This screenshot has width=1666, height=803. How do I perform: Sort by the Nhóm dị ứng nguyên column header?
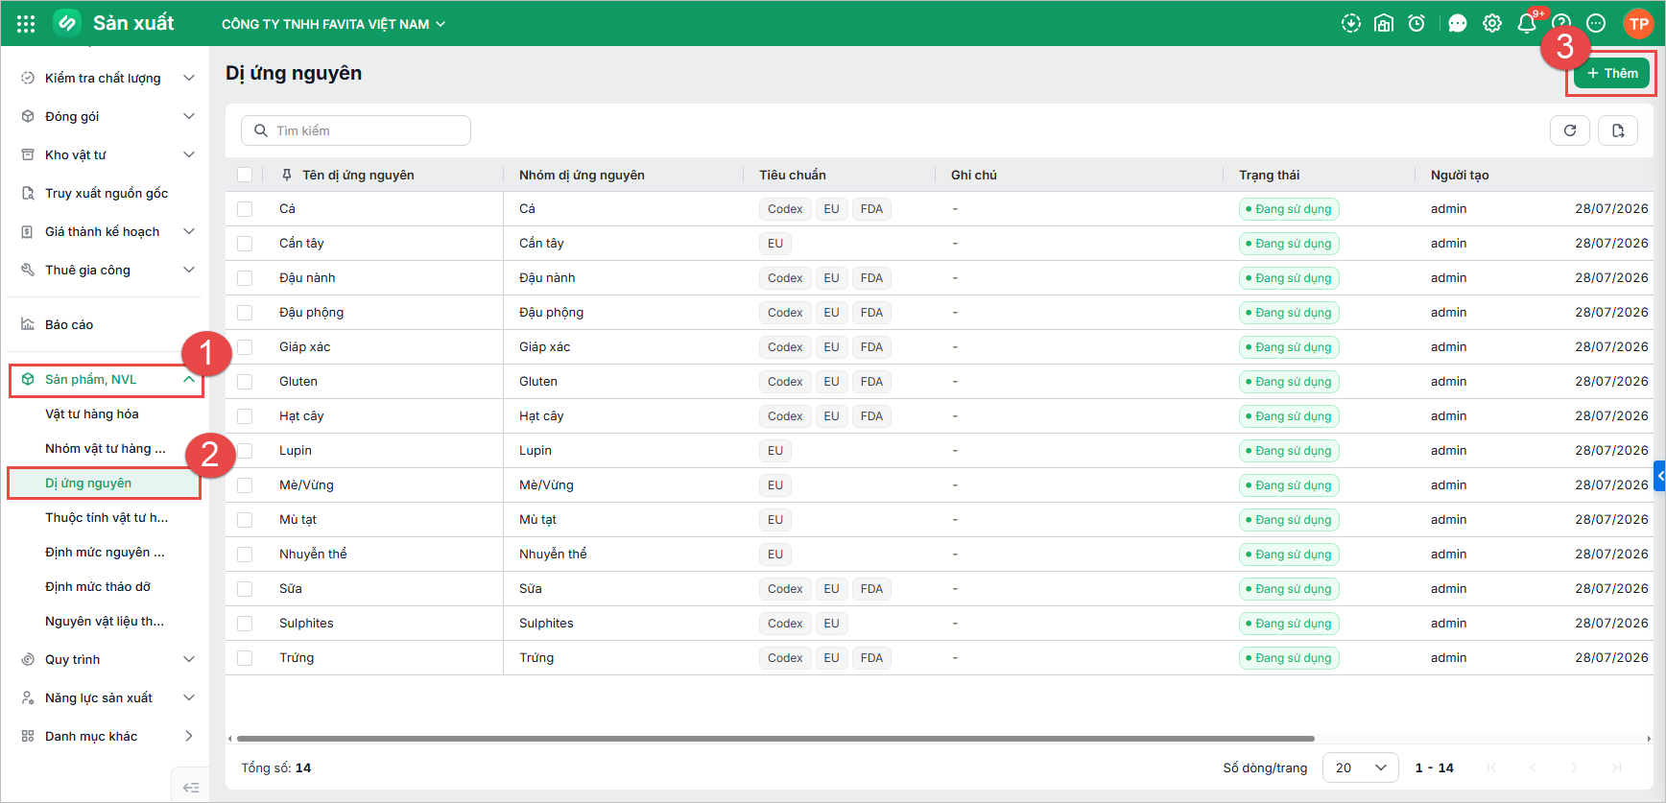click(582, 175)
